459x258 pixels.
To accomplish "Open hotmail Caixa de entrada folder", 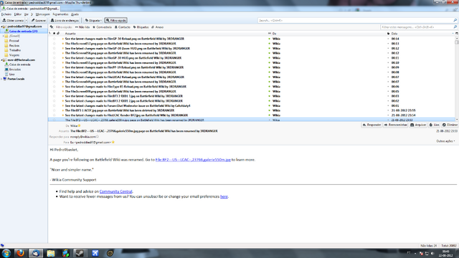I will tap(19, 64).
